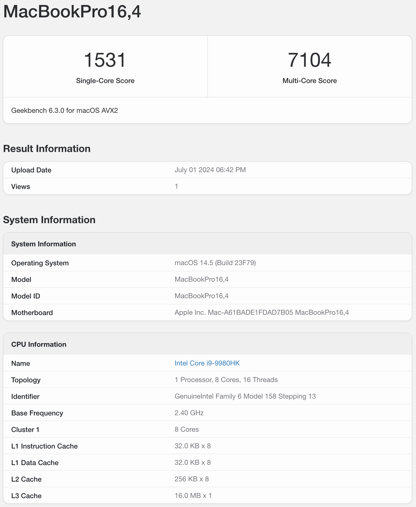Click the Identifier label
The height and width of the screenshot is (507, 416).
[x=25, y=396]
